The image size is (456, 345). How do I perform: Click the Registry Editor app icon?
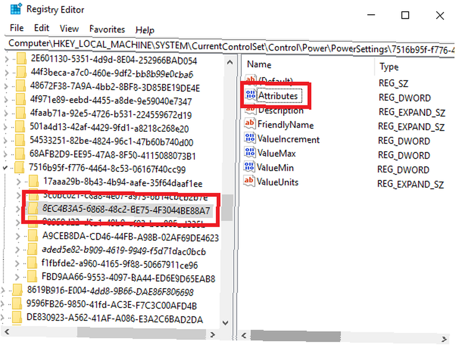pos(16,9)
